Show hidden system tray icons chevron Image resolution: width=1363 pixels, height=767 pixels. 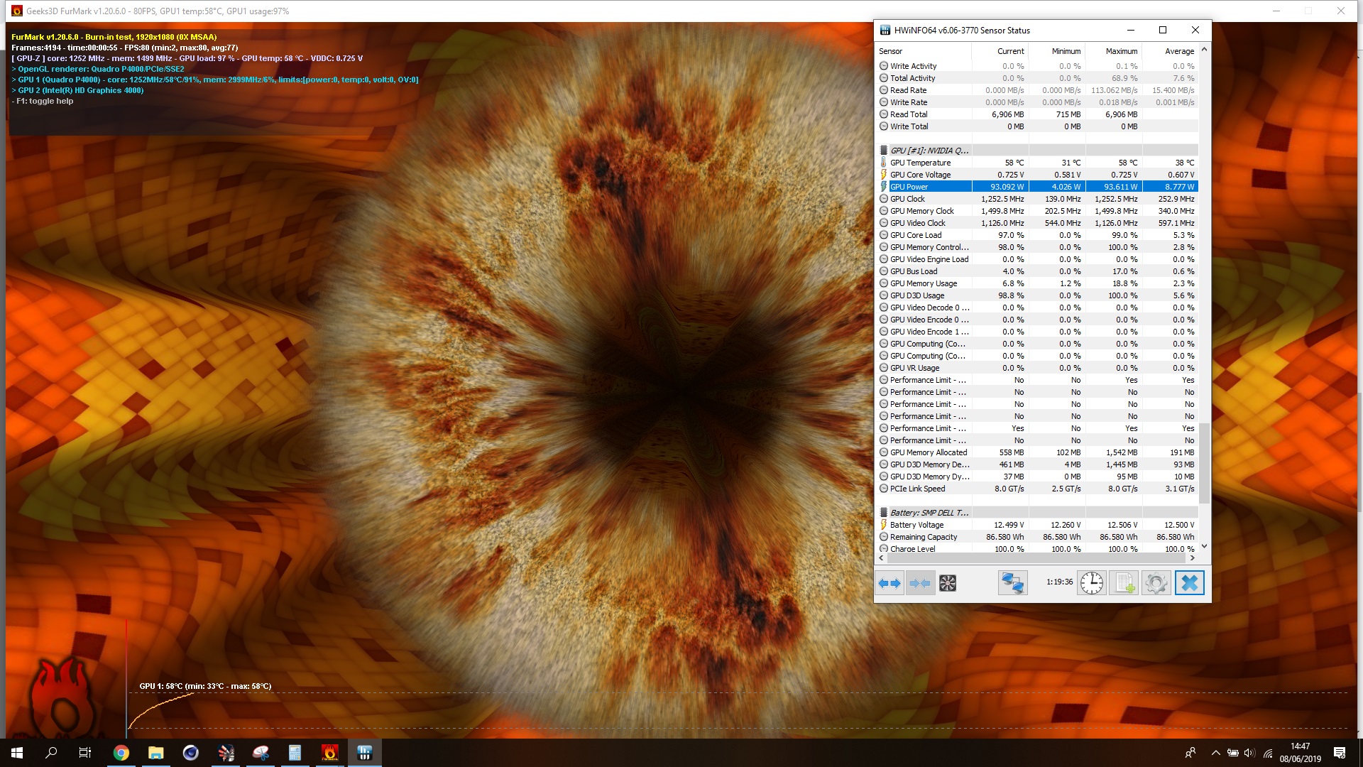click(1215, 753)
